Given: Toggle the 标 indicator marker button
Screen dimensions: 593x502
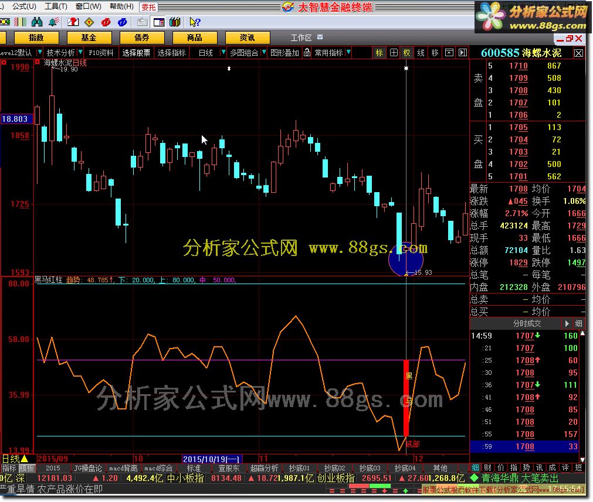Looking at the screenshot, I should (x=379, y=53).
